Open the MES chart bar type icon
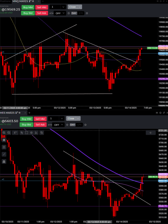 [22, 133]
